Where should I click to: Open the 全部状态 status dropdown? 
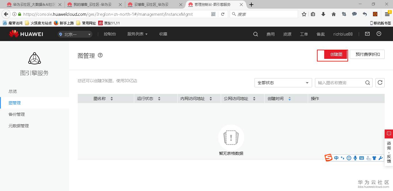[283, 82]
